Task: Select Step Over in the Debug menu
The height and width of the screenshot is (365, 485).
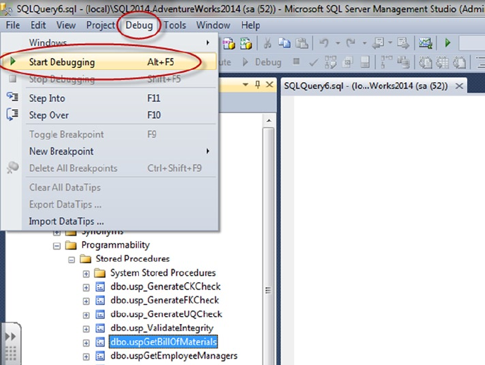Action: (x=110, y=115)
